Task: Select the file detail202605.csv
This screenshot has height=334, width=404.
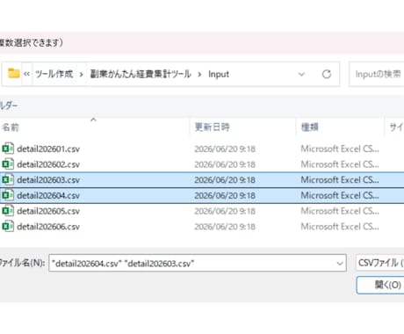Action: (x=48, y=211)
